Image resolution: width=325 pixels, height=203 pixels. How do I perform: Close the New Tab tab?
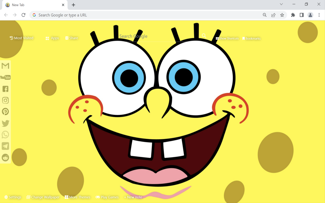point(63,5)
